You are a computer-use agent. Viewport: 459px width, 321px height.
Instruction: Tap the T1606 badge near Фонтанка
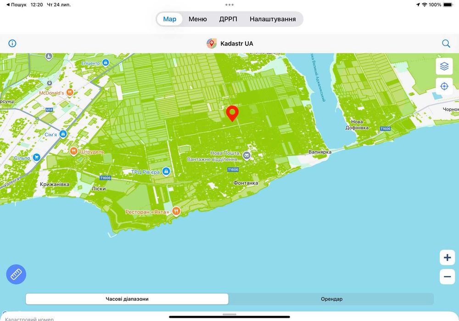[233, 169]
